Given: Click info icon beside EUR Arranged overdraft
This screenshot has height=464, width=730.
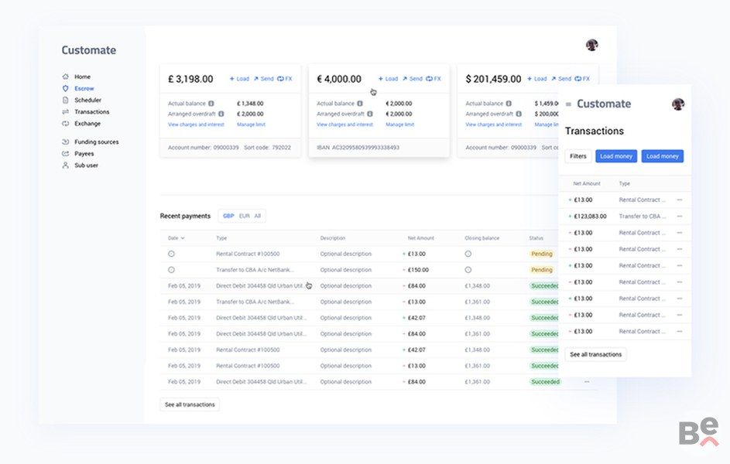Looking at the screenshot, I should [x=370, y=114].
